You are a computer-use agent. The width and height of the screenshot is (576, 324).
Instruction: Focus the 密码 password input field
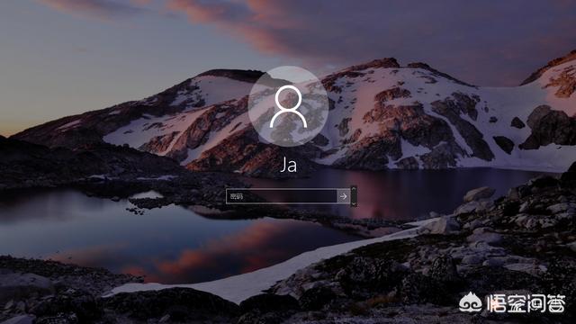click(x=282, y=196)
